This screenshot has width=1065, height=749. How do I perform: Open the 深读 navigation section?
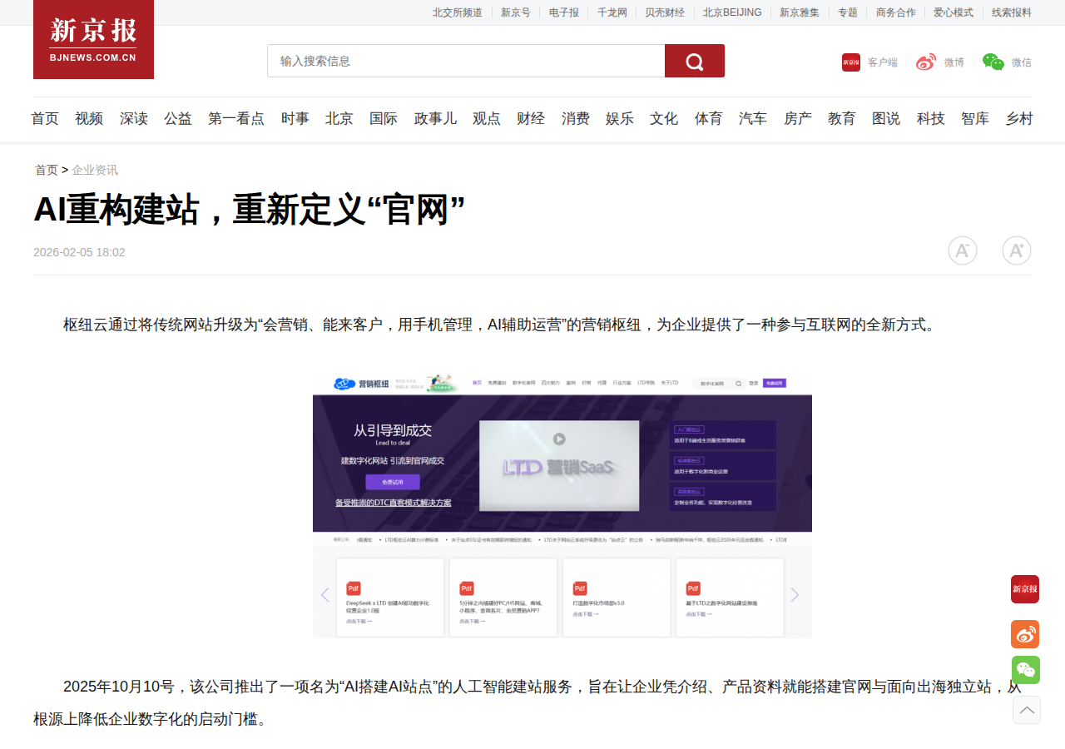(x=134, y=119)
